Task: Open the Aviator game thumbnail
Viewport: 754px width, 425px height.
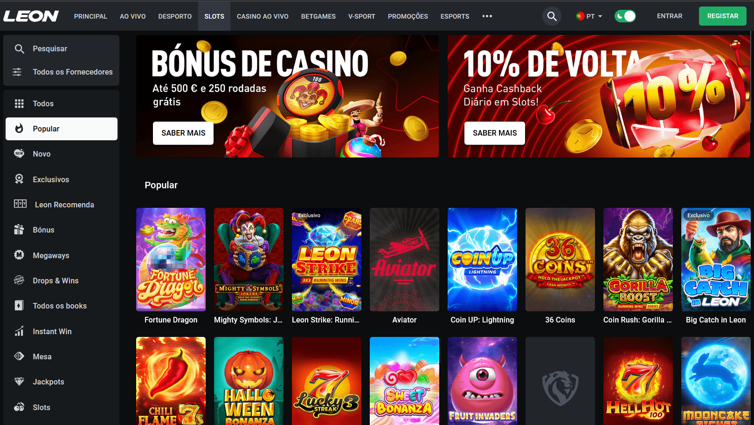Action: pyautogui.click(x=404, y=260)
